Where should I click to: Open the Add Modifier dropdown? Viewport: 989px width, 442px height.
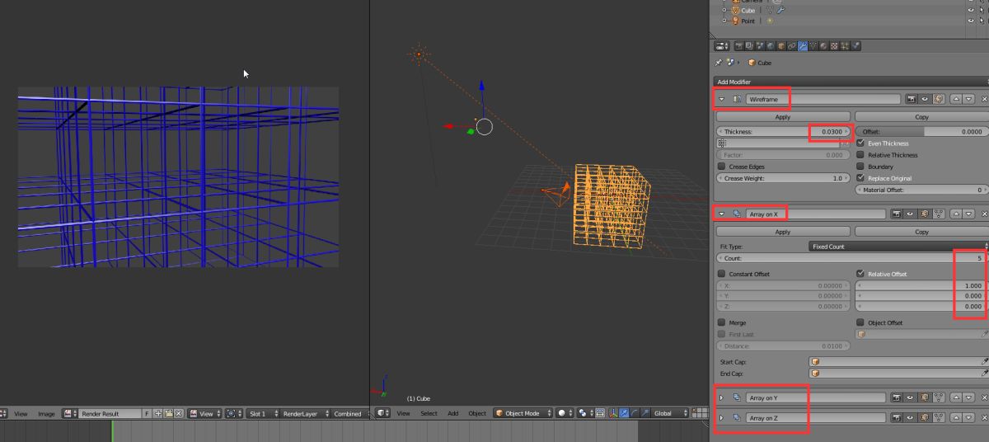click(851, 82)
